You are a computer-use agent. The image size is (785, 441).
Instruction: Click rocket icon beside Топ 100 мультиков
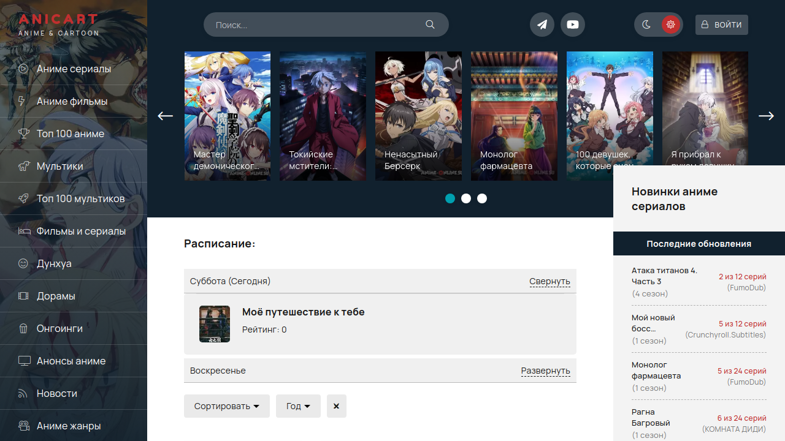pyautogui.click(x=23, y=198)
